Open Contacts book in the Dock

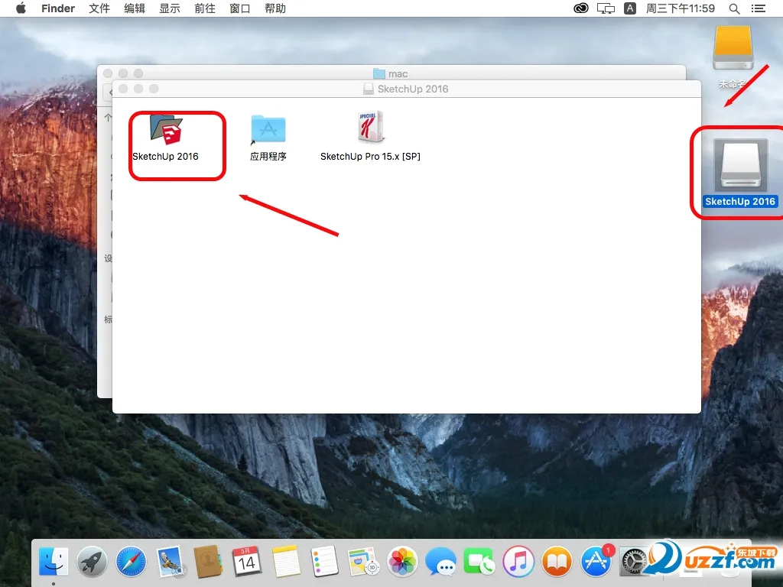pyautogui.click(x=208, y=562)
